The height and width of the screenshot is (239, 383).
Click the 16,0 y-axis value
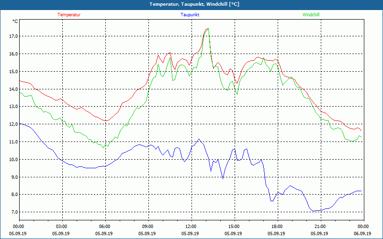point(14,54)
